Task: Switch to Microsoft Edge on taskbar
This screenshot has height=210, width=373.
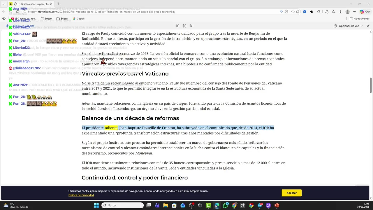Action: 217,205
